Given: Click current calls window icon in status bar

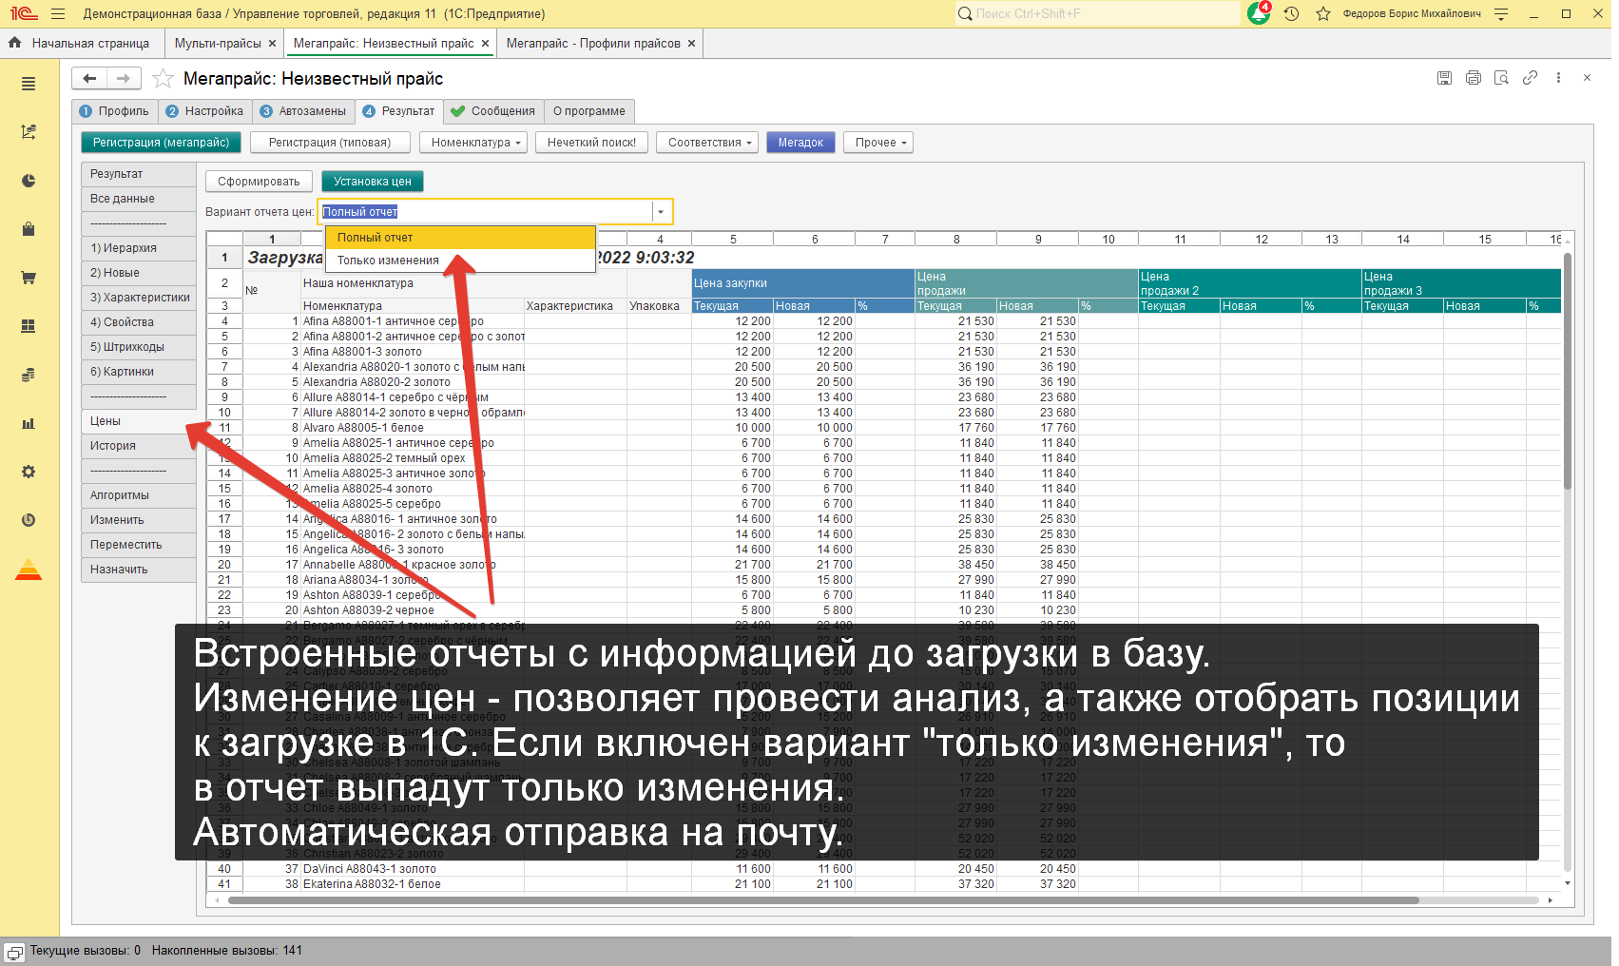Looking at the screenshot, I should pyautogui.click(x=14, y=952).
